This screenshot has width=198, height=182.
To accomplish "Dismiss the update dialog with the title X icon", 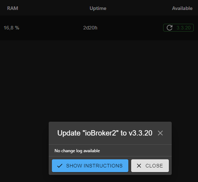I will 160,133.
